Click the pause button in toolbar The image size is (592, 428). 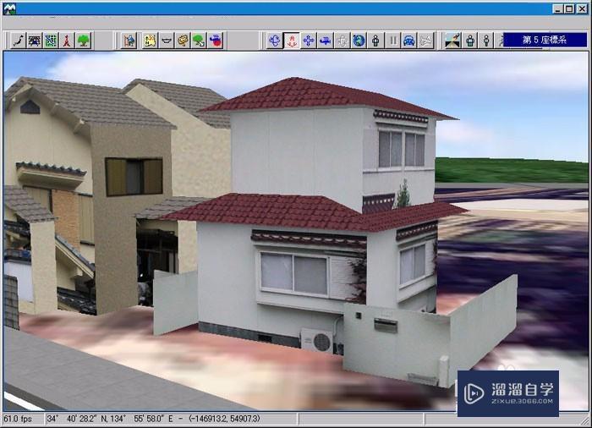392,41
